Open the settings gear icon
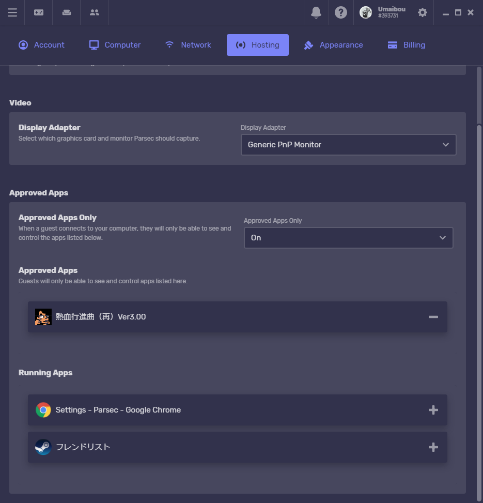Image resolution: width=483 pixels, height=503 pixels. coord(423,12)
